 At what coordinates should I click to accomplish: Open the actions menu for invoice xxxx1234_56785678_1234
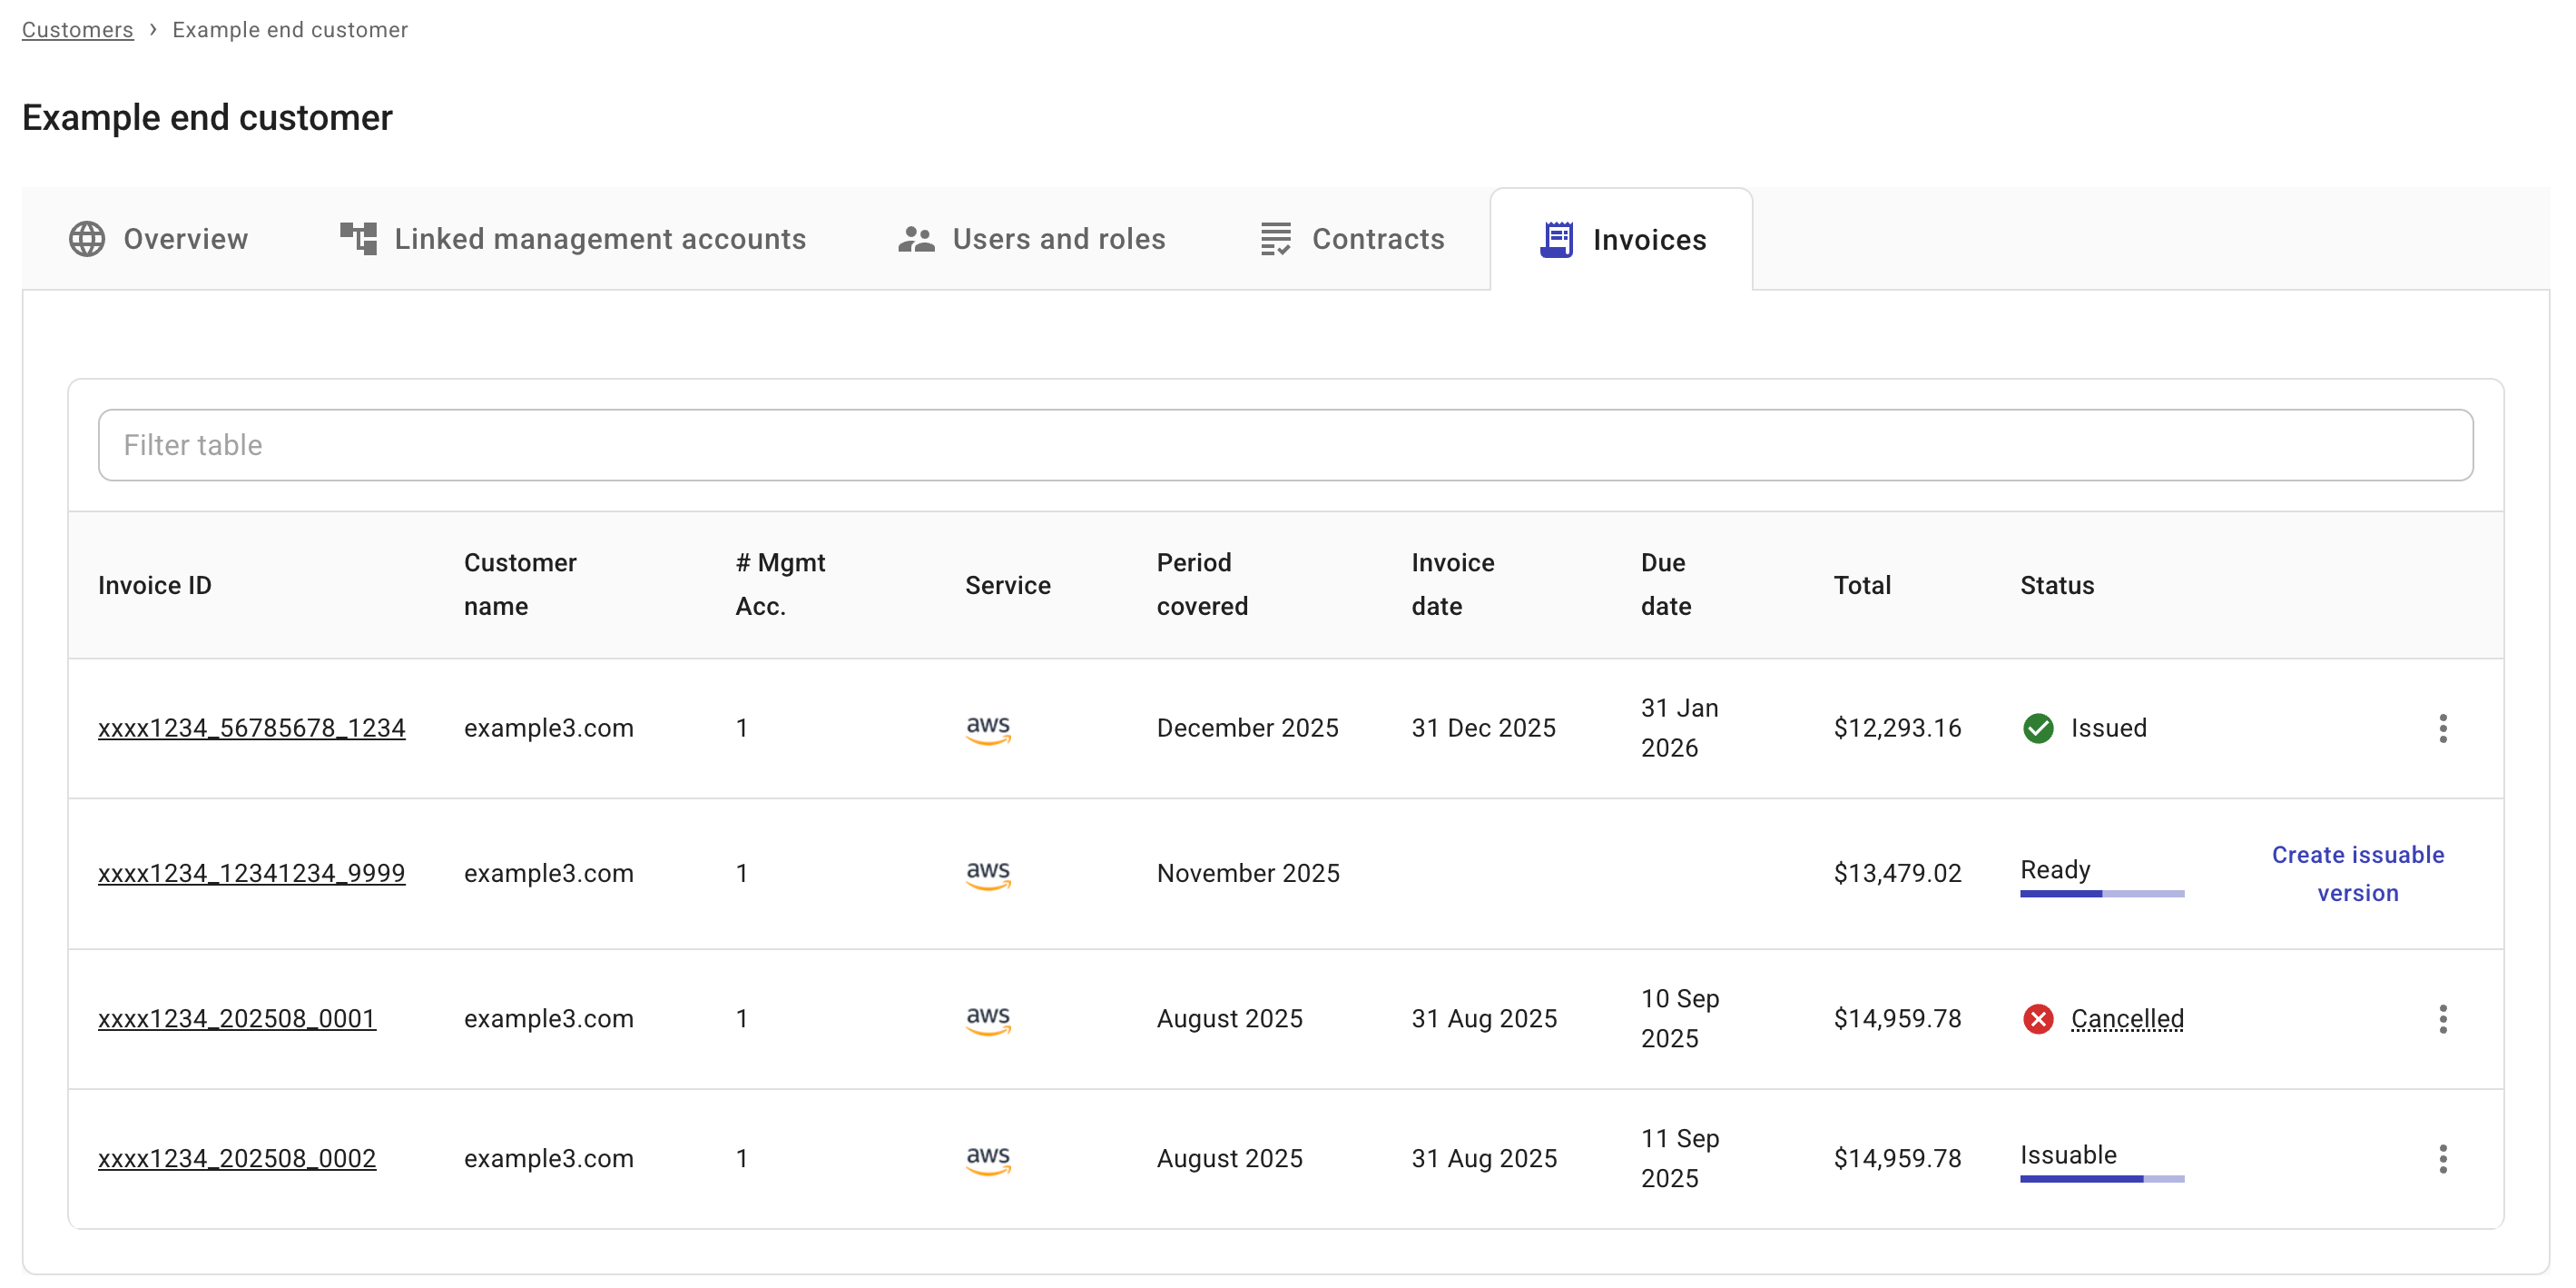(x=2443, y=728)
